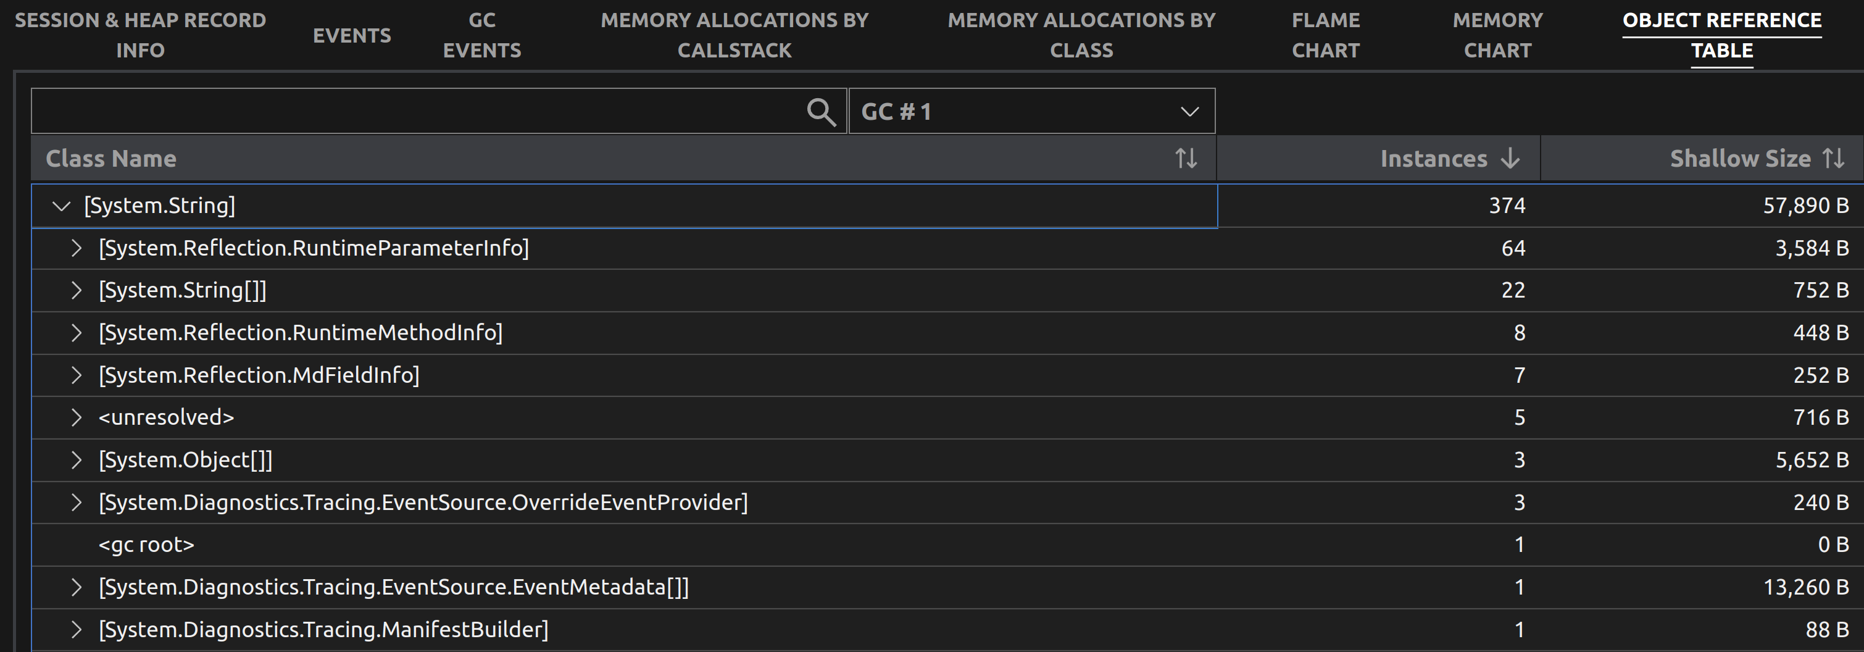The image size is (1864, 652).
Task: Expand the OverrideEventProvider row
Action: tap(76, 502)
